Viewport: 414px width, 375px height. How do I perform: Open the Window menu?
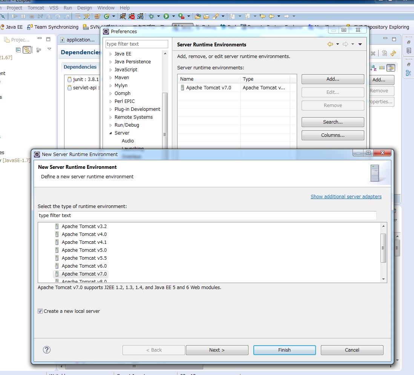[x=106, y=8]
